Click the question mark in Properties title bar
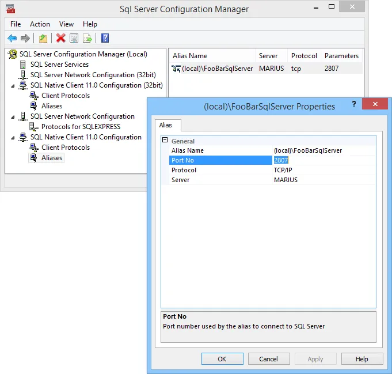The image size is (392, 374). pyautogui.click(x=354, y=104)
